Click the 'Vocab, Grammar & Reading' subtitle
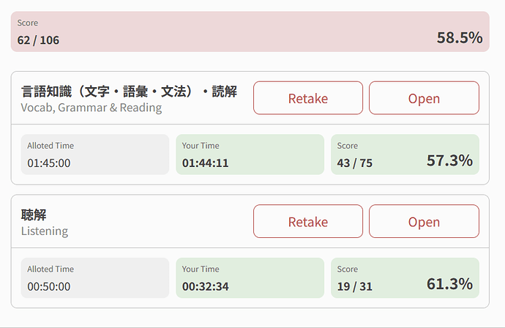Image resolution: width=505 pixels, height=328 pixels. point(91,108)
